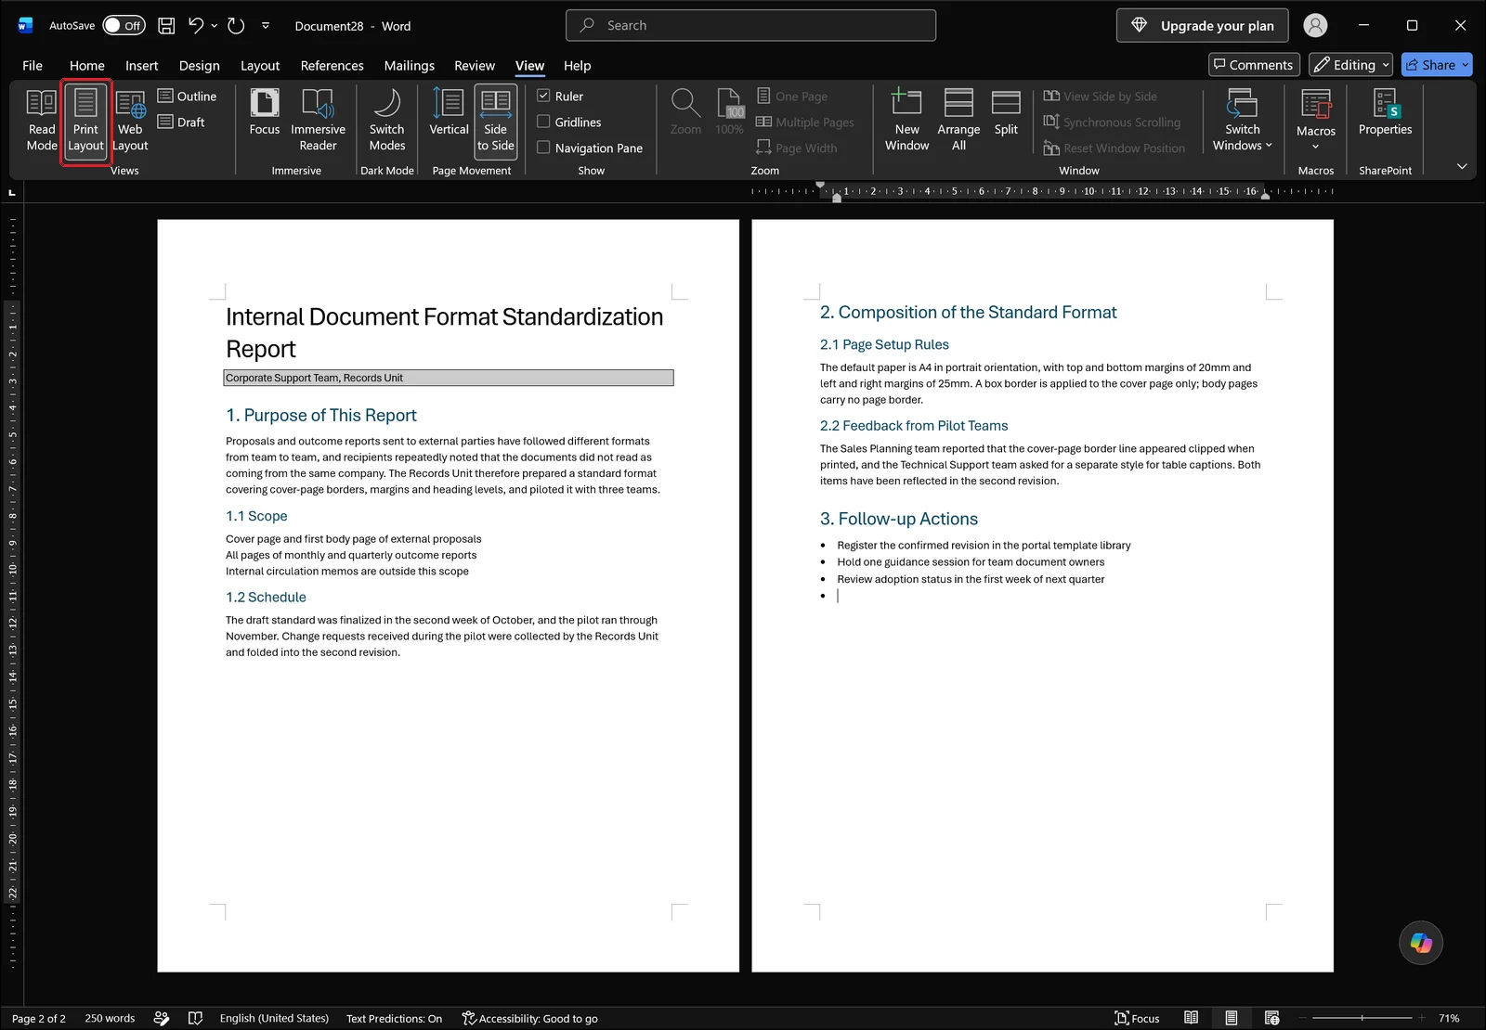Switch to Read Mode view
This screenshot has height=1030, width=1486.
pos(42,121)
